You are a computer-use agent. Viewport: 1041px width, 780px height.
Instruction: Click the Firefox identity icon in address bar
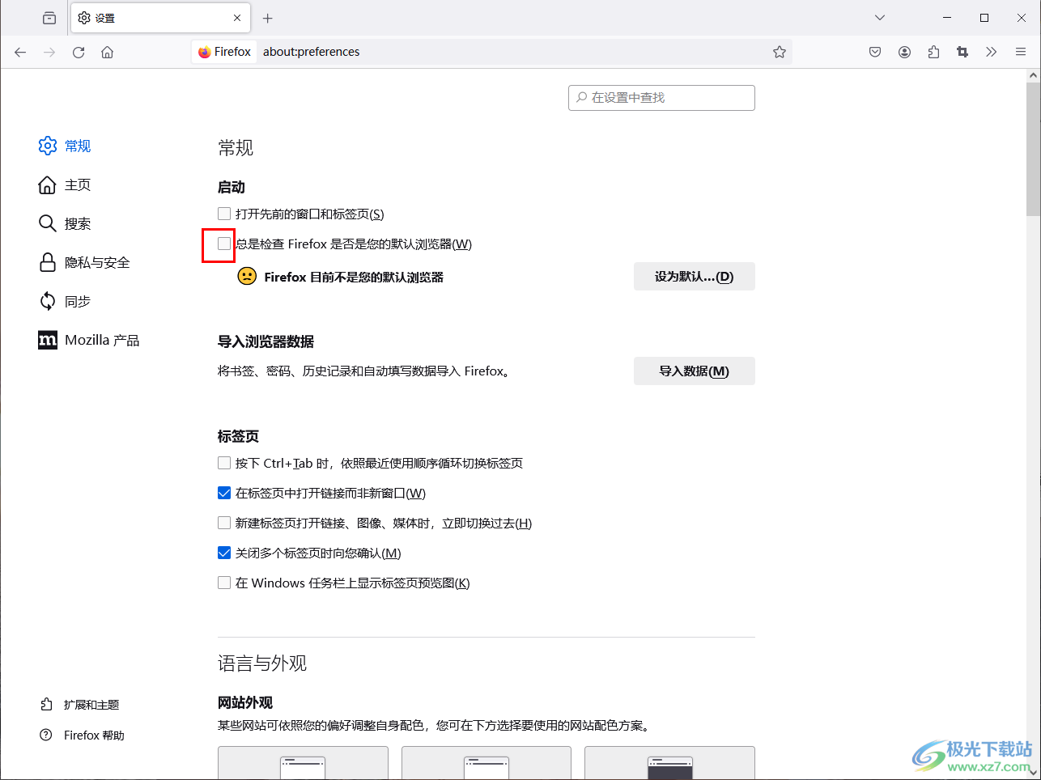(224, 52)
